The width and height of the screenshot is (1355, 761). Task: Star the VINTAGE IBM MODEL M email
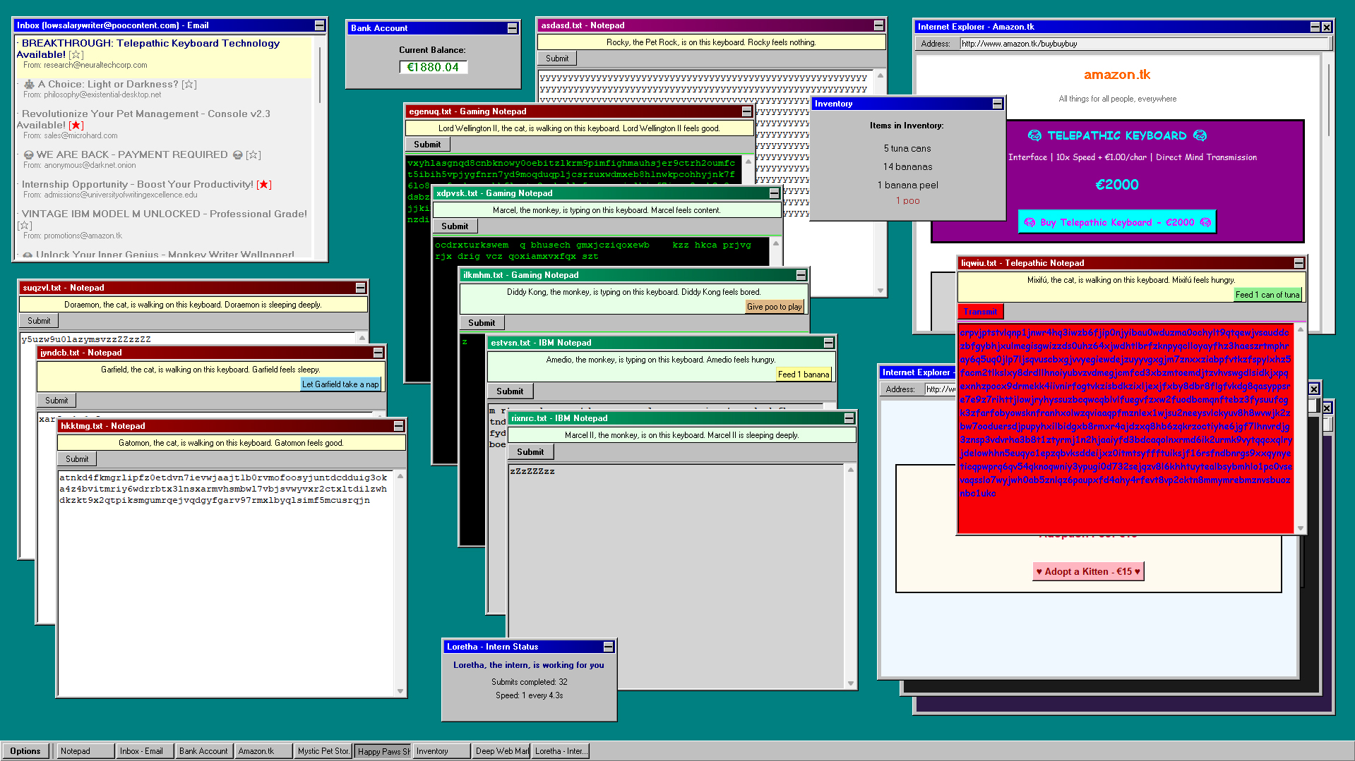tap(25, 226)
